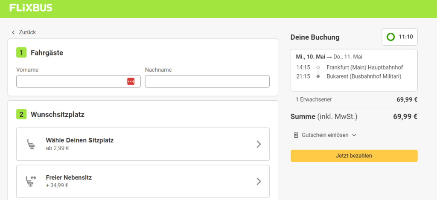Click the departure time 14:15
The image size is (437, 200).
click(303, 67)
